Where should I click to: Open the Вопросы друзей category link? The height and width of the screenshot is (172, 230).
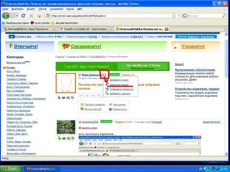pyautogui.click(x=16, y=62)
